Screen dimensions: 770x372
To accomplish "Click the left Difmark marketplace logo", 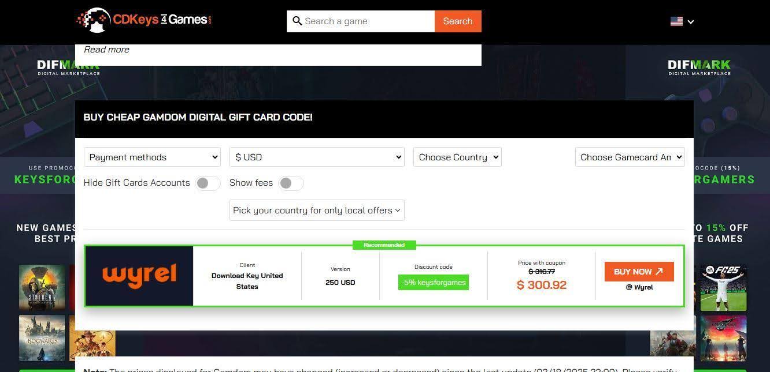I will (69, 67).
